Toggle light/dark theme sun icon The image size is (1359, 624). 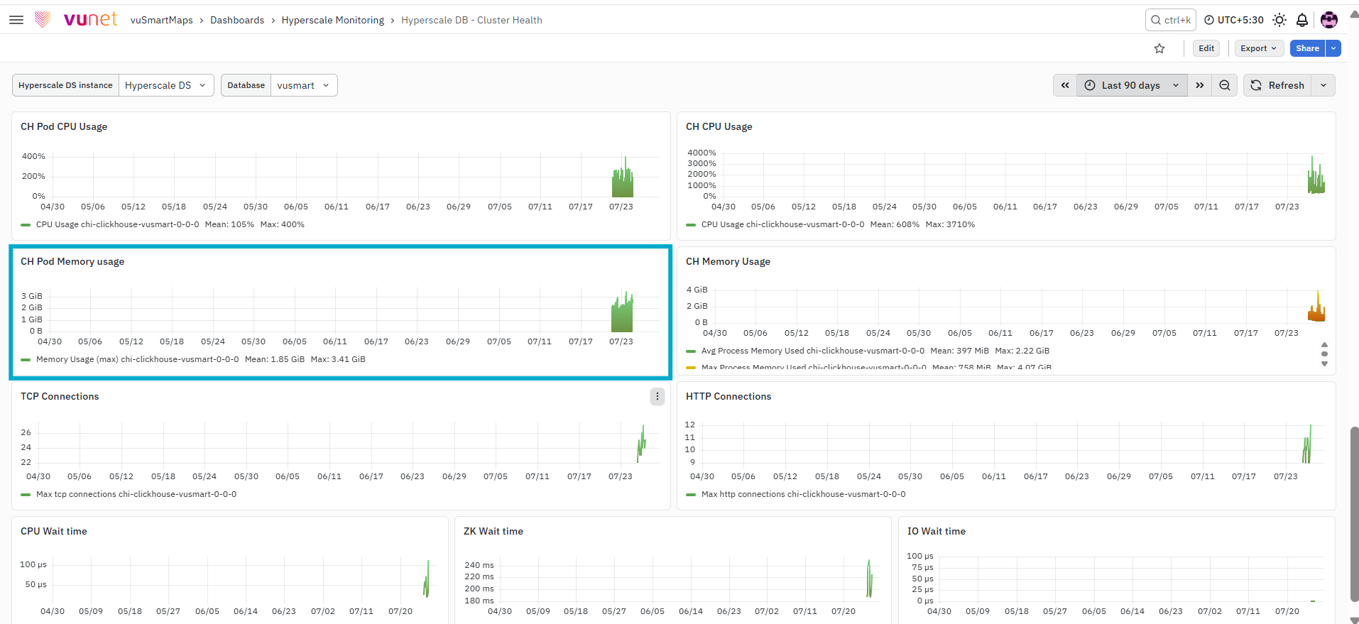click(x=1279, y=20)
